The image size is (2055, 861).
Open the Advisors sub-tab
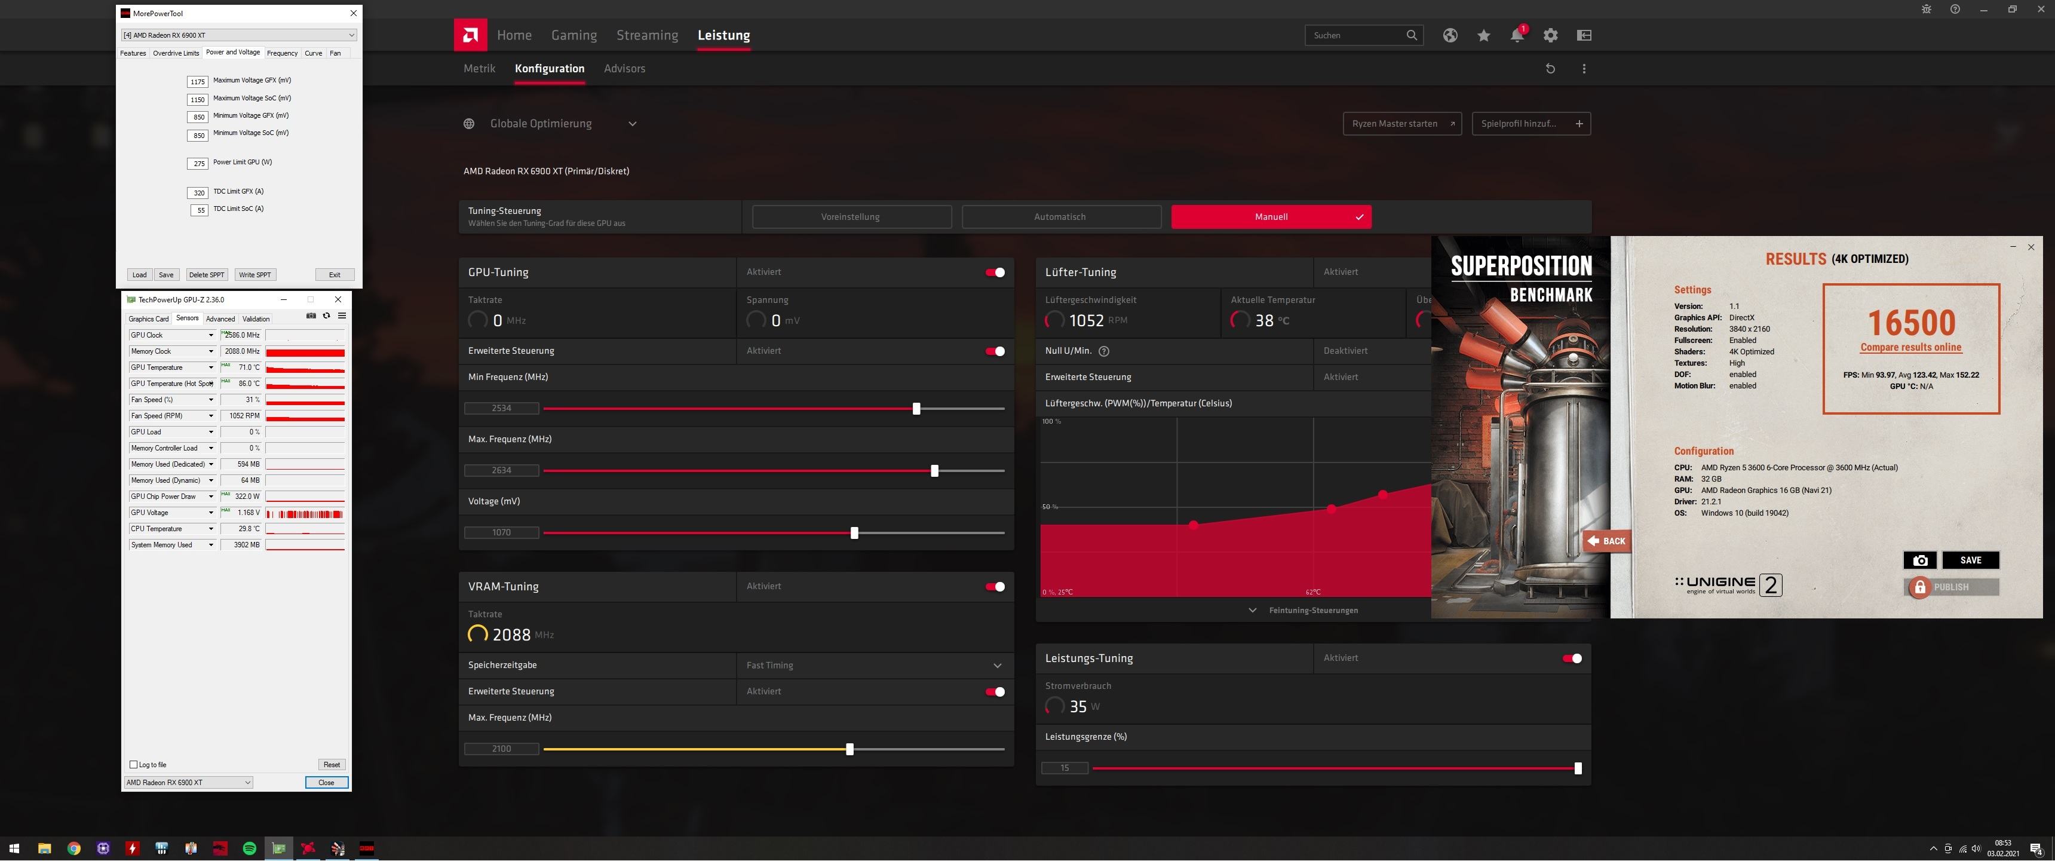click(x=625, y=69)
